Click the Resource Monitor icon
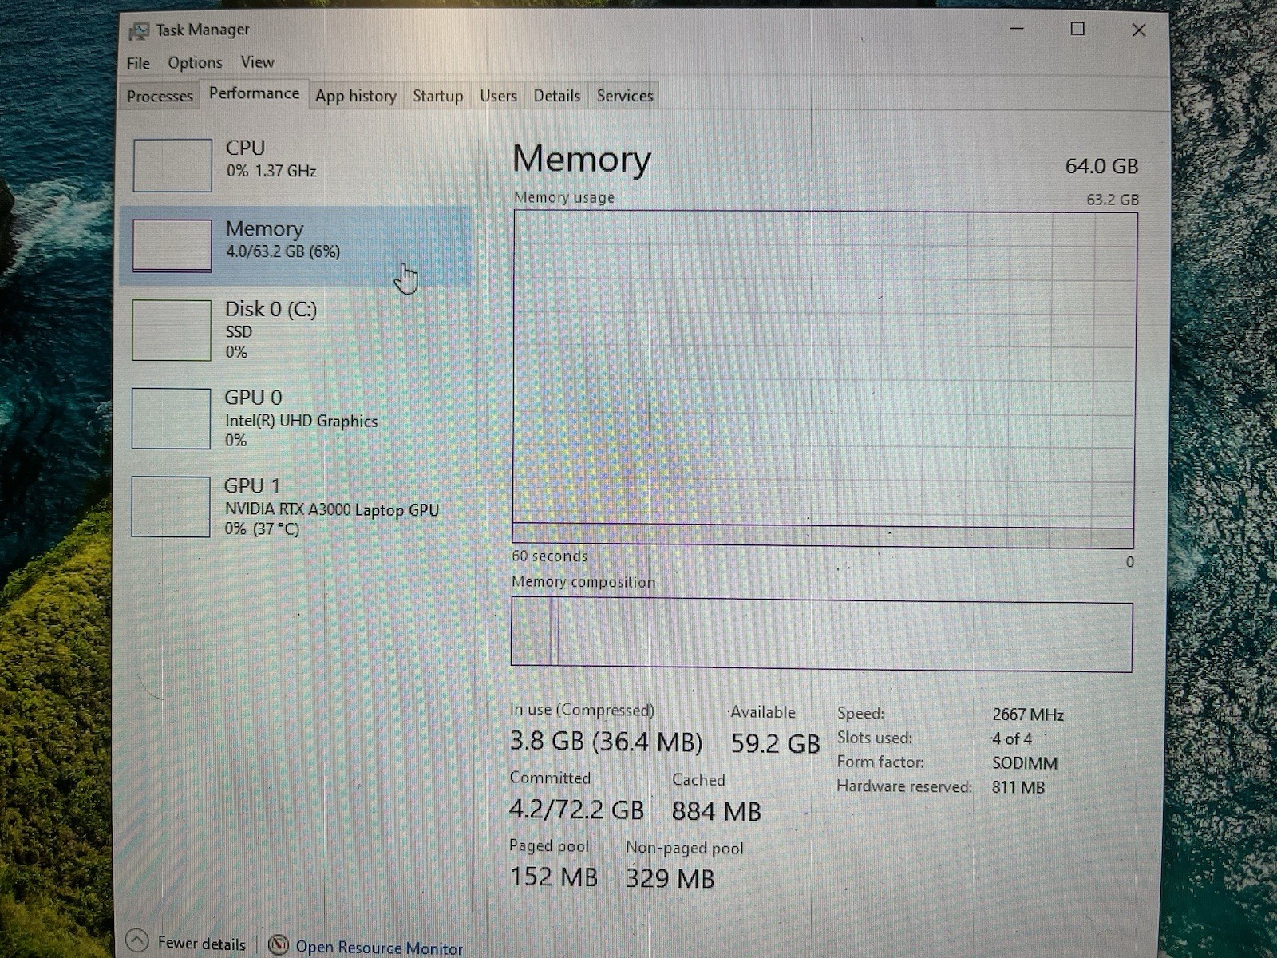Image resolution: width=1277 pixels, height=958 pixels. pyautogui.click(x=278, y=945)
